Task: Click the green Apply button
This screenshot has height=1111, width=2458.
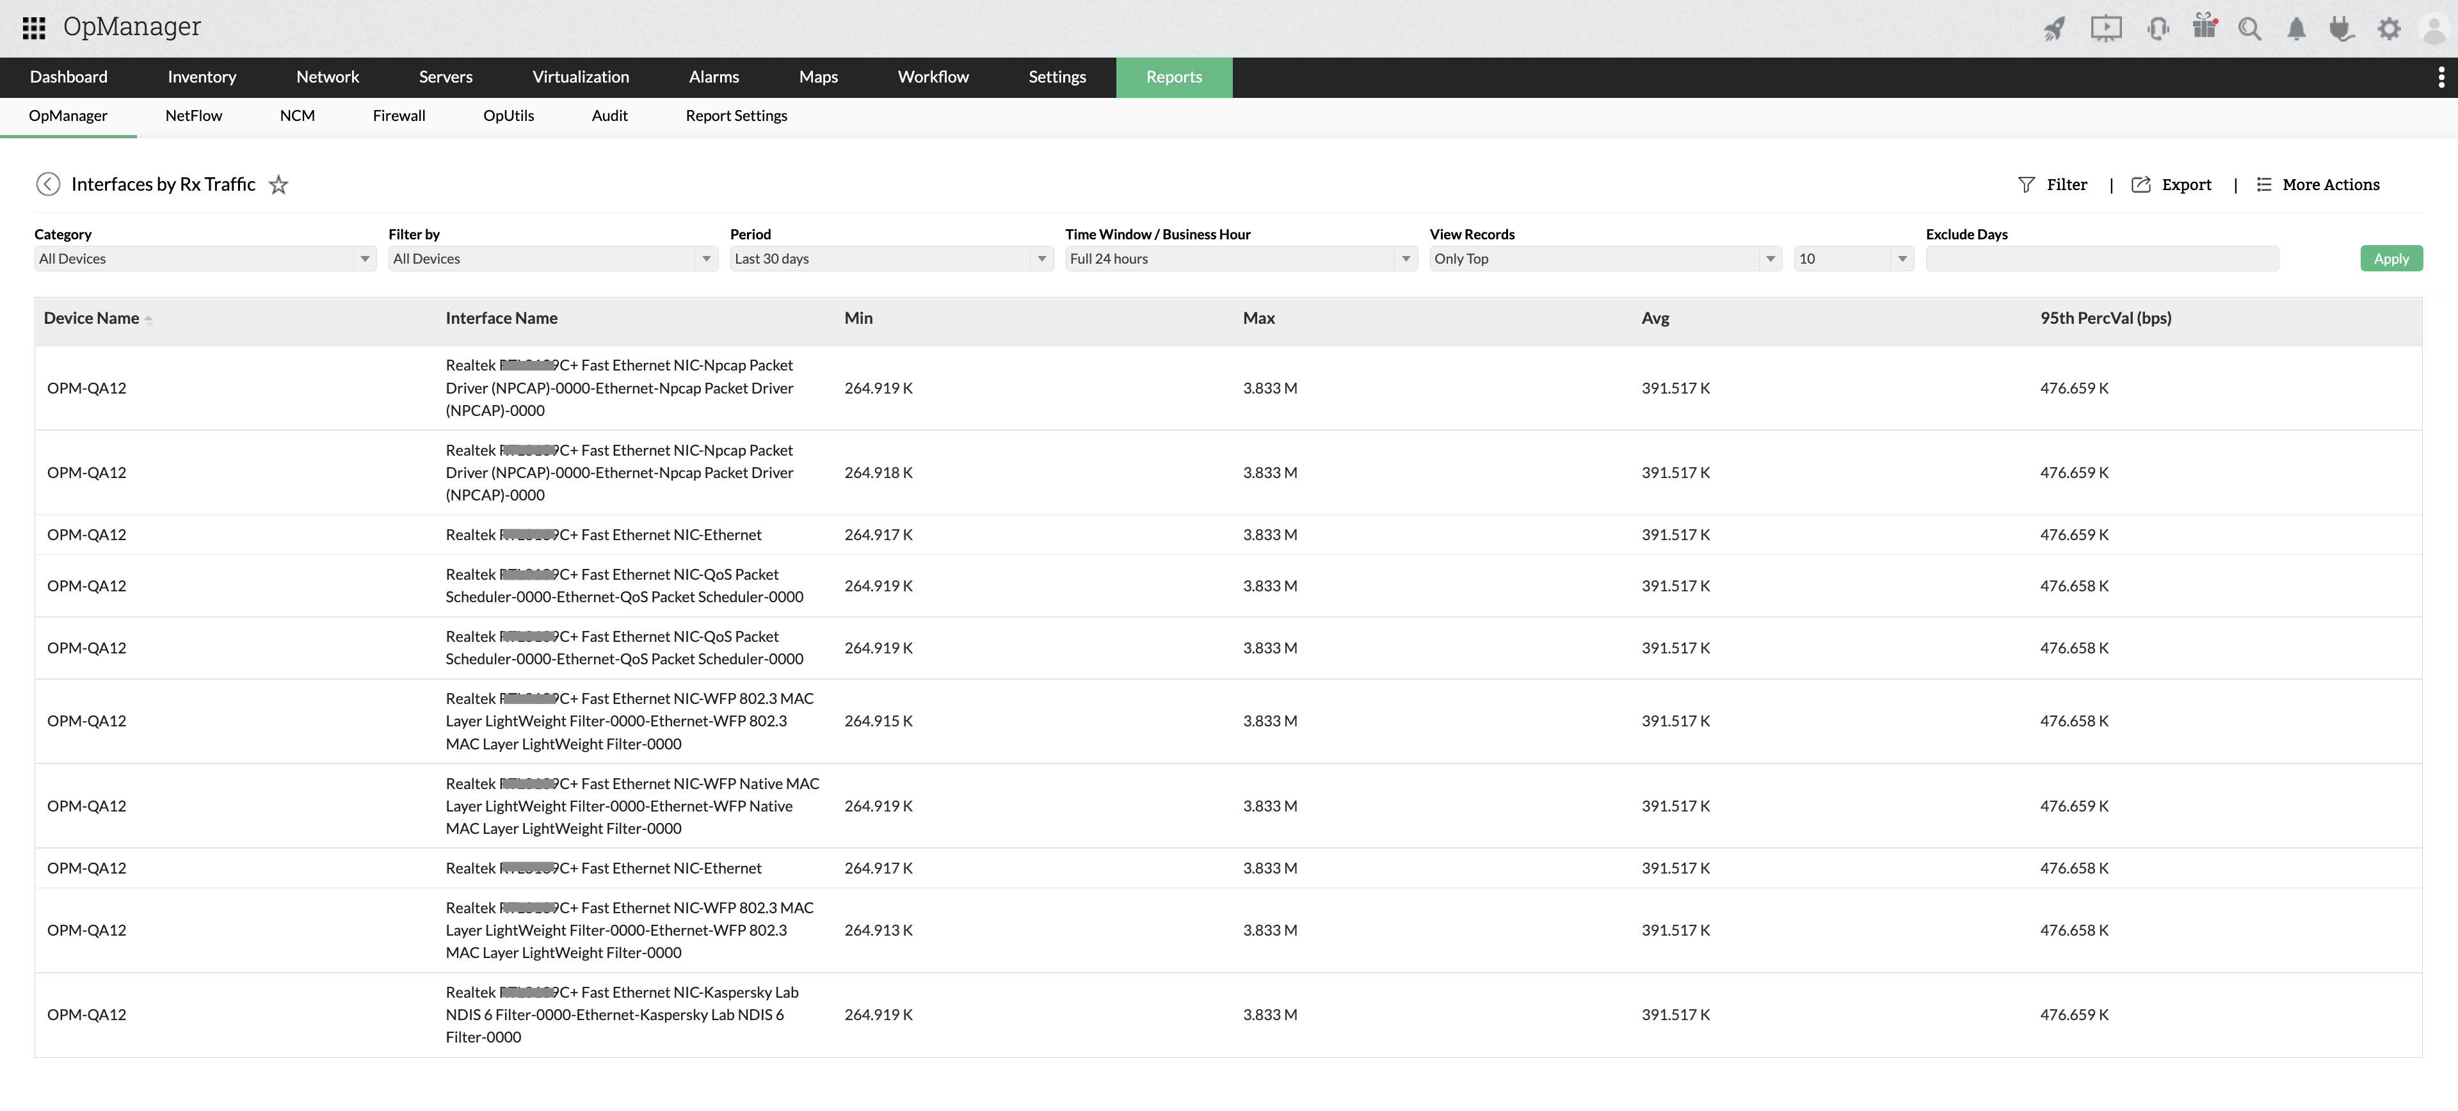Action: coord(2390,259)
